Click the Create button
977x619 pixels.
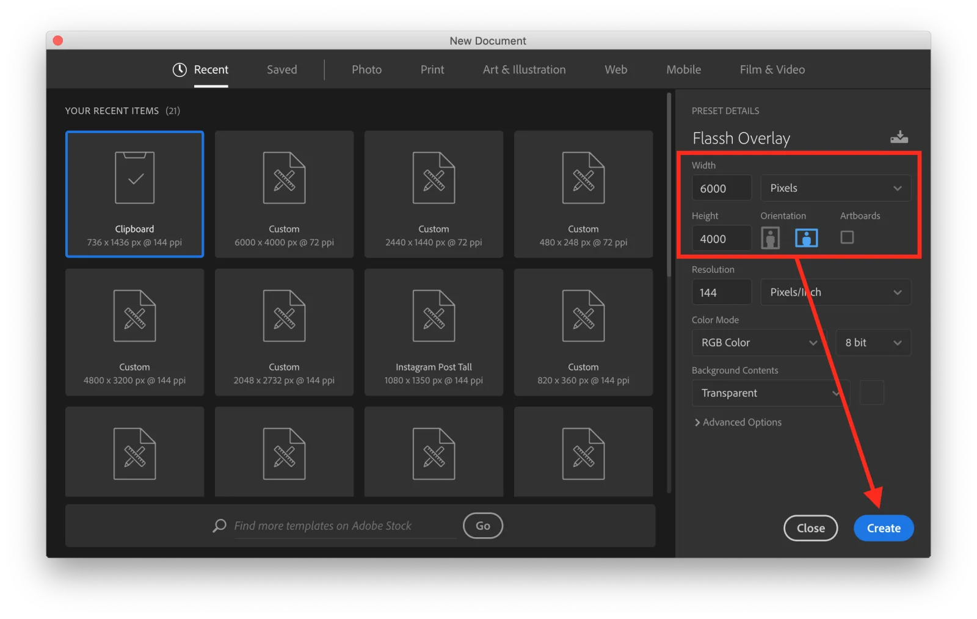(884, 528)
